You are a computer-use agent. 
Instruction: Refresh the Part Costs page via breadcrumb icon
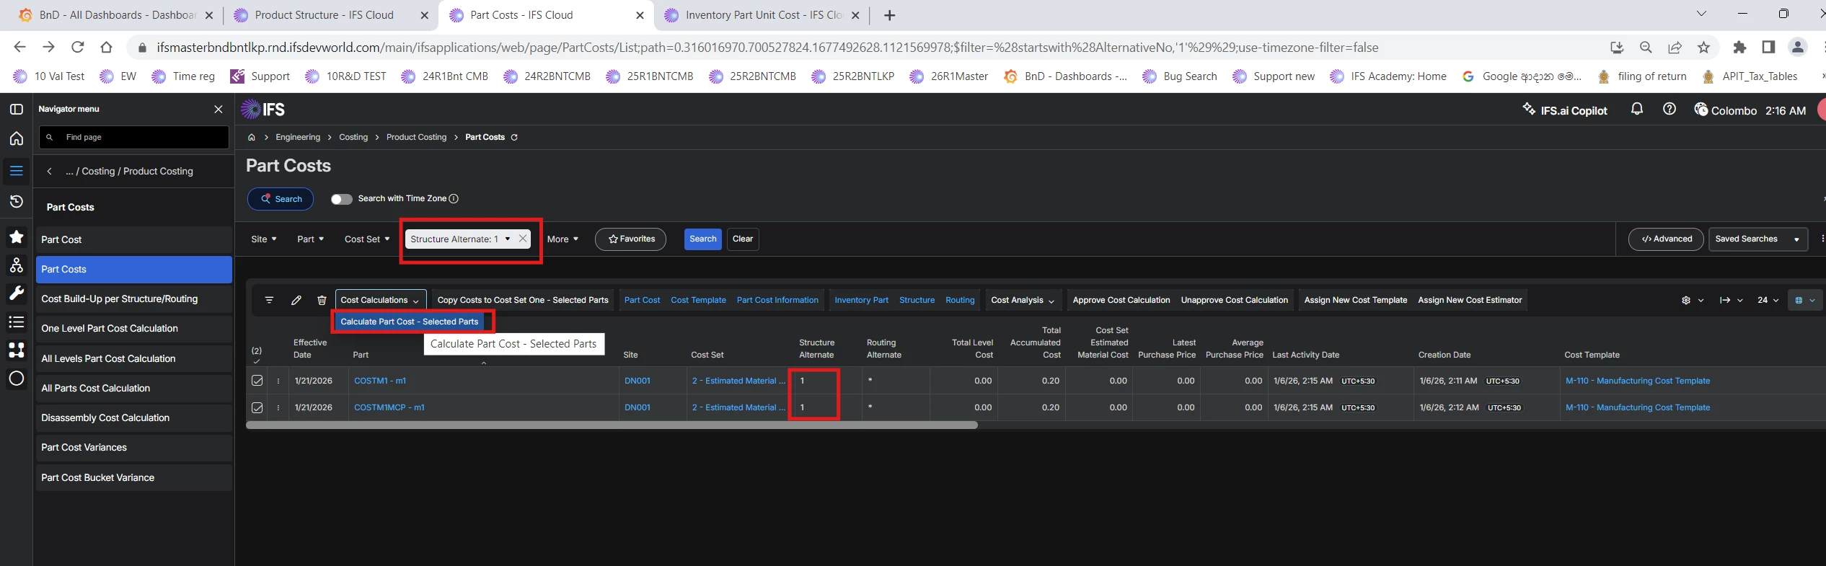tap(514, 137)
